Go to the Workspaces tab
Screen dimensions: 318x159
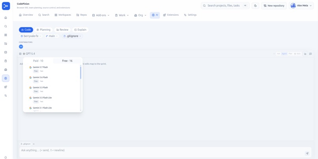click(x=63, y=15)
